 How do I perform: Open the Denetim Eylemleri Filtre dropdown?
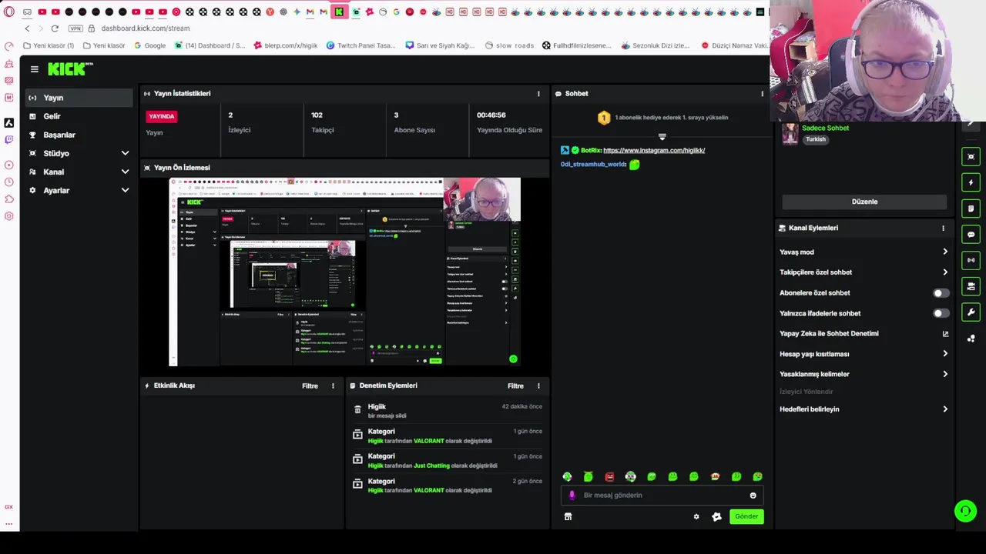click(515, 385)
